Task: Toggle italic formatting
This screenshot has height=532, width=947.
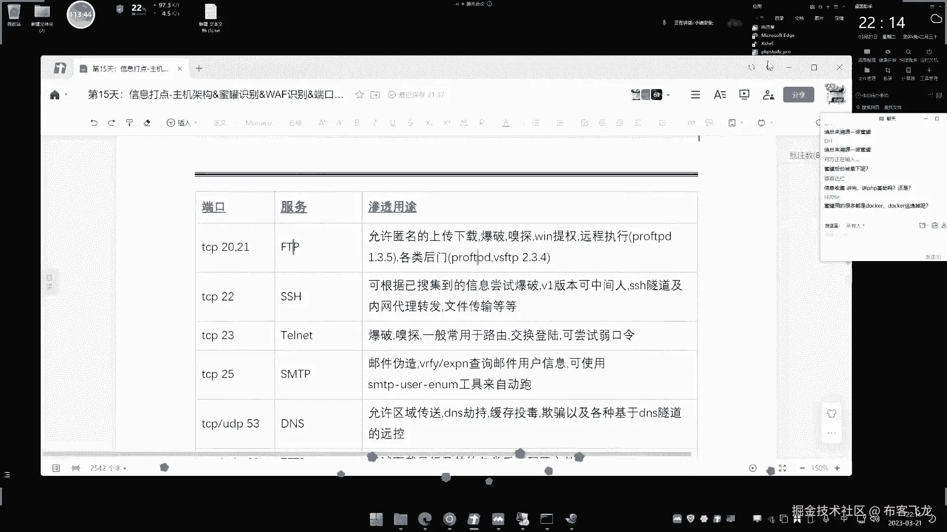Action: (x=375, y=123)
